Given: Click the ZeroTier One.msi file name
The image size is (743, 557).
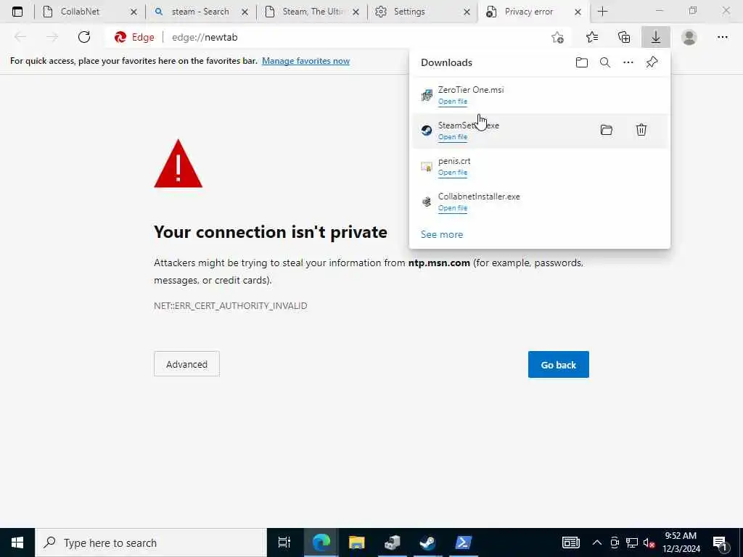Looking at the screenshot, I should click(470, 89).
